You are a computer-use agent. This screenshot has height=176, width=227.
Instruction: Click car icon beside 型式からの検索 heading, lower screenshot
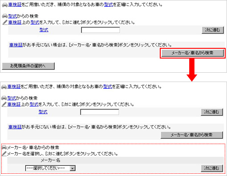point(4,98)
